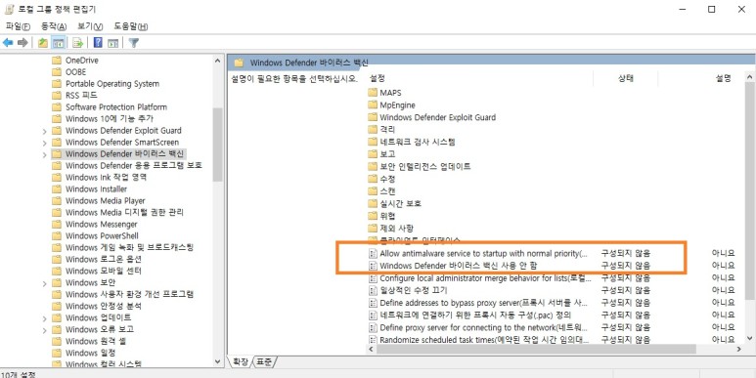Select 프록시 자동 구성(.pac) 정의 policy
This screenshot has width=756, height=378.
coord(475,315)
